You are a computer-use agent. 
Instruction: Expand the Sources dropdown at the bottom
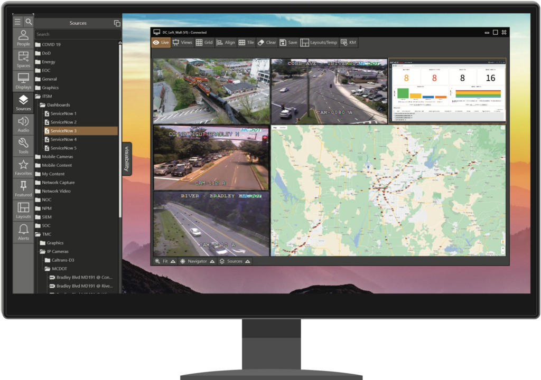[x=234, y=261]
